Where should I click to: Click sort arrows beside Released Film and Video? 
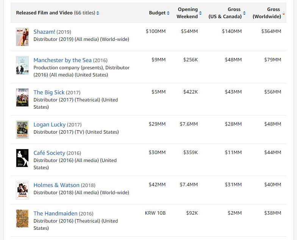coord(98,13)
